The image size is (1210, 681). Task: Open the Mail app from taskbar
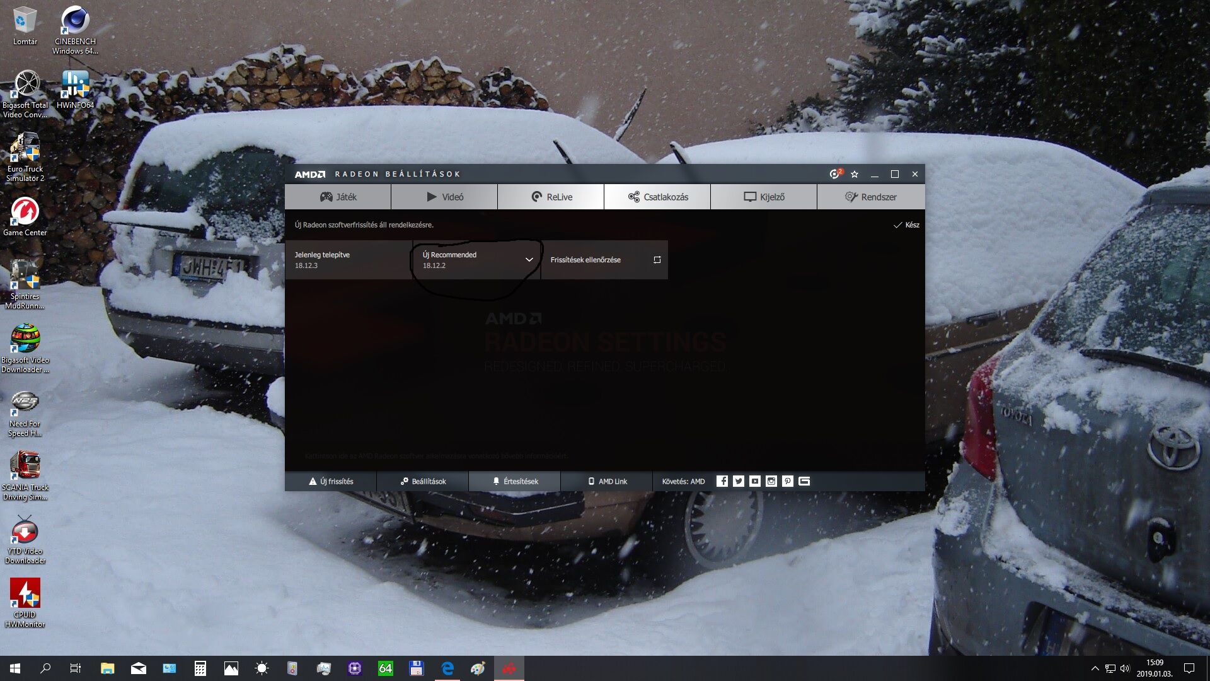coord(138,668)
